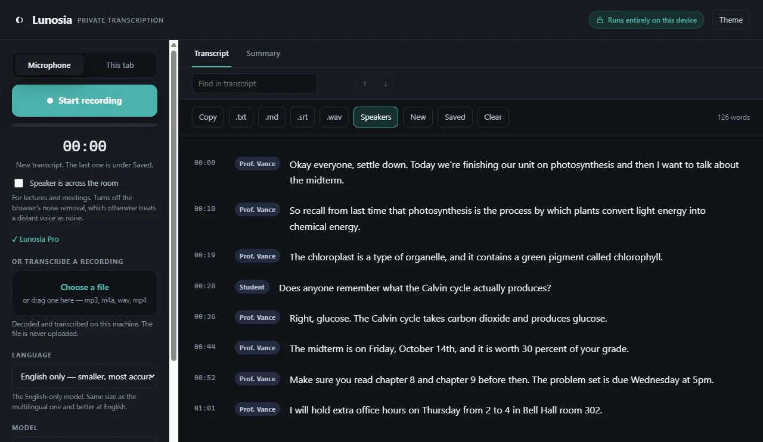This screenshot has height=442, width=763.
Task: Enable 'Speaker is across the room' checkbox
Action: (x=19, y=183)
